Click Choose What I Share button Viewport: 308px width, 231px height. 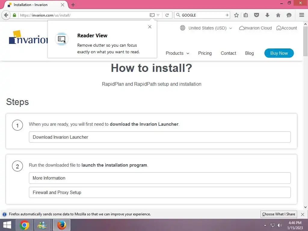click(279, 214)
